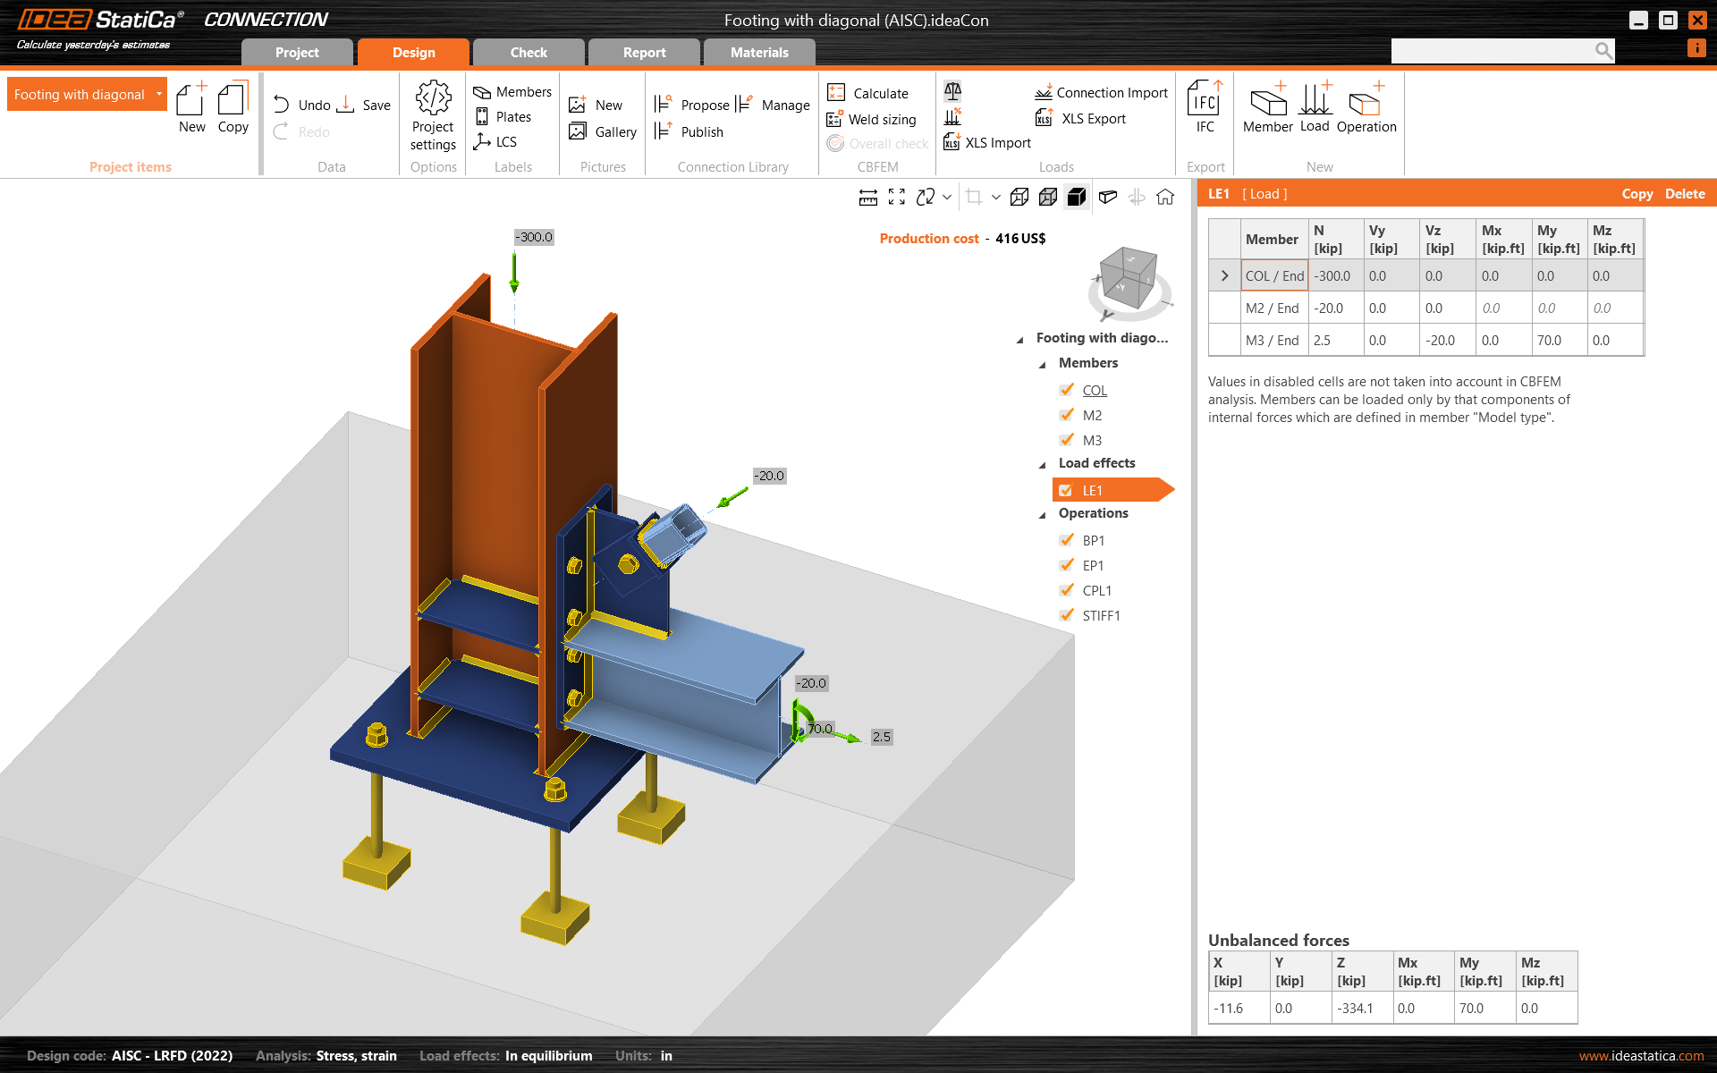Click the measure/dimension icon above the 3D view
The image size is (1717, 1073).
click(x=867, y=197)
